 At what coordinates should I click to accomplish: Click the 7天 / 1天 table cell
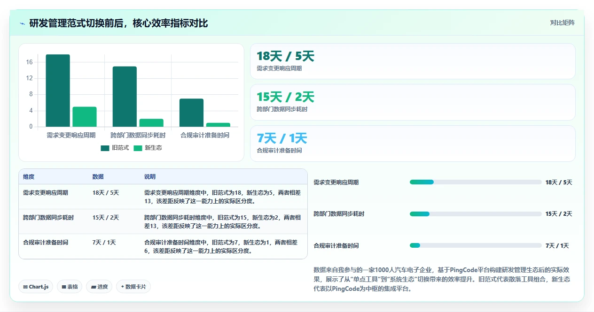pyautogui.click(x=104, y=243)
